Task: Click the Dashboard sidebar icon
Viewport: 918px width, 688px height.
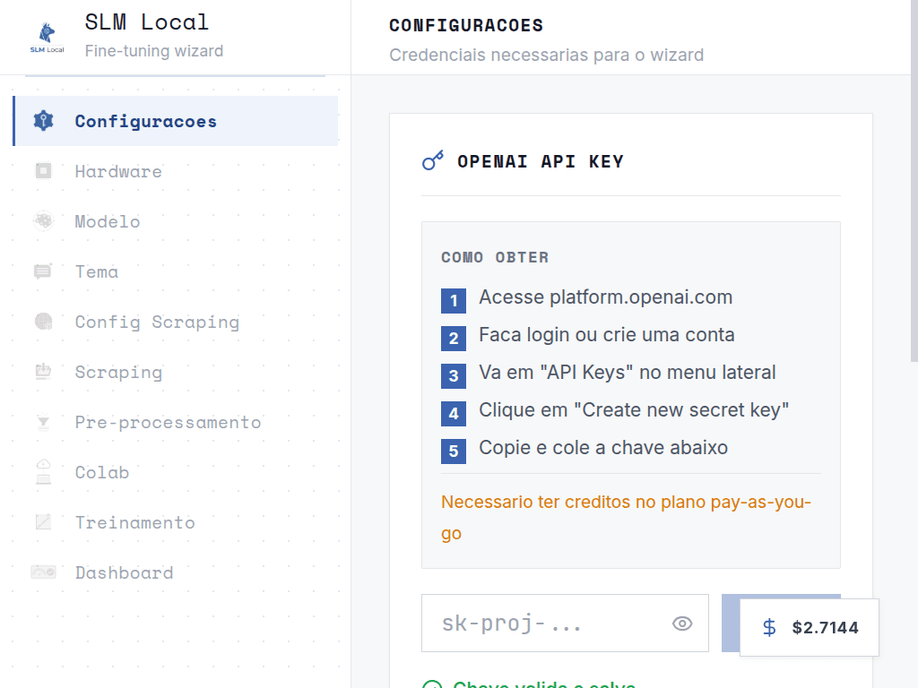Action: click(43, 572)
